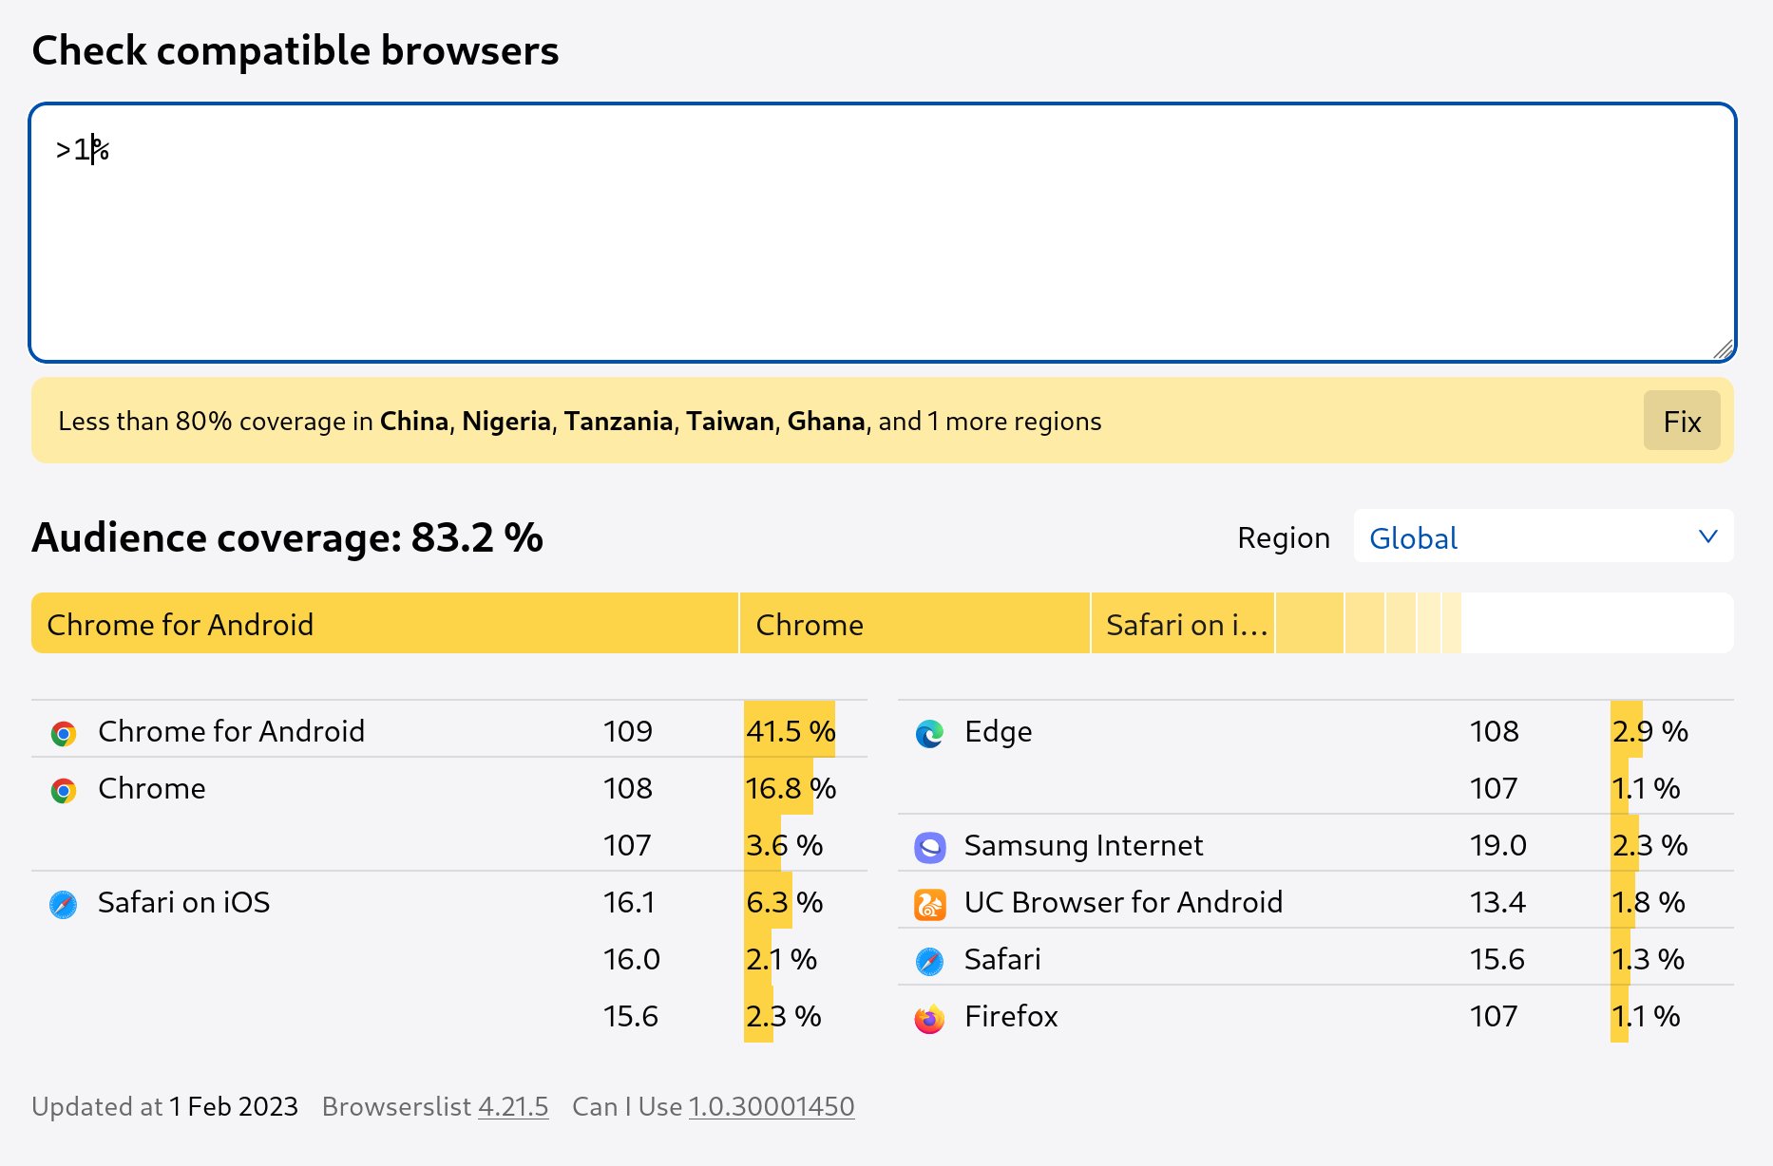The width and height of the screenshot is (1773, 1166).
Task: Open the Region dropdown showing Global
Action: pos(1543,536)
